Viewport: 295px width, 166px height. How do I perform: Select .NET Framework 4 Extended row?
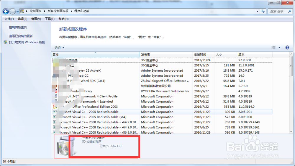tap(162, 101)
